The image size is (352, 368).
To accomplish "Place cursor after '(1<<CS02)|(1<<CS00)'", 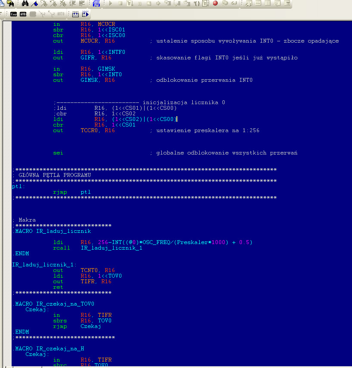I will coord(177,119).
